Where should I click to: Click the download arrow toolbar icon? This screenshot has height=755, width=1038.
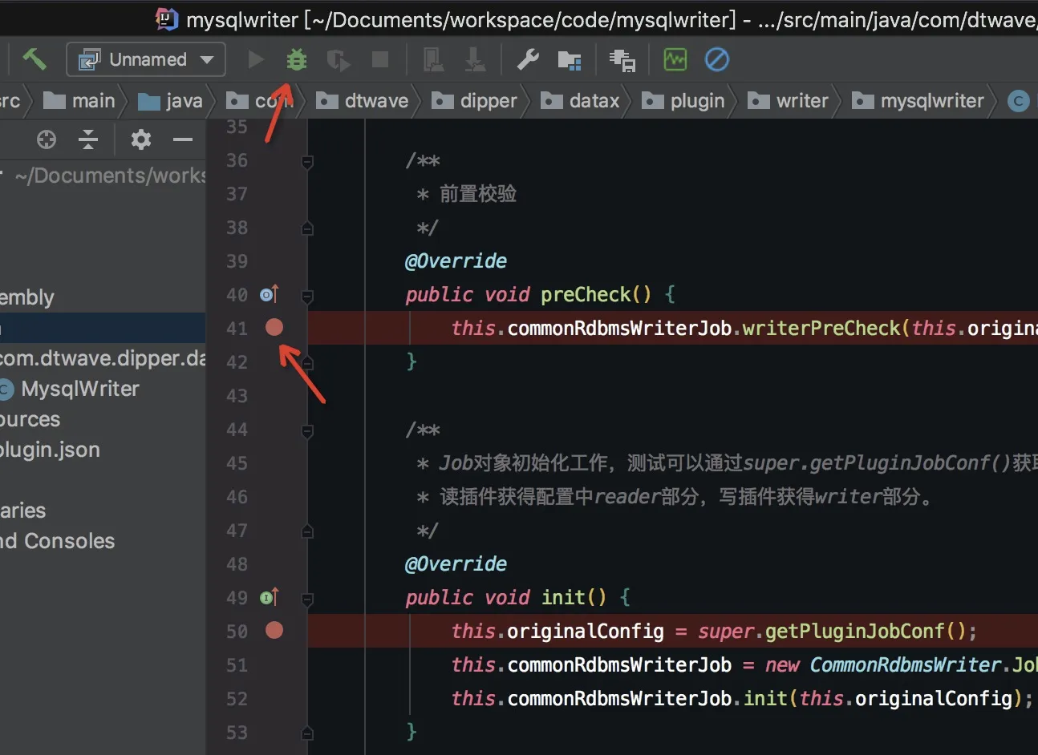pos(475,59)
